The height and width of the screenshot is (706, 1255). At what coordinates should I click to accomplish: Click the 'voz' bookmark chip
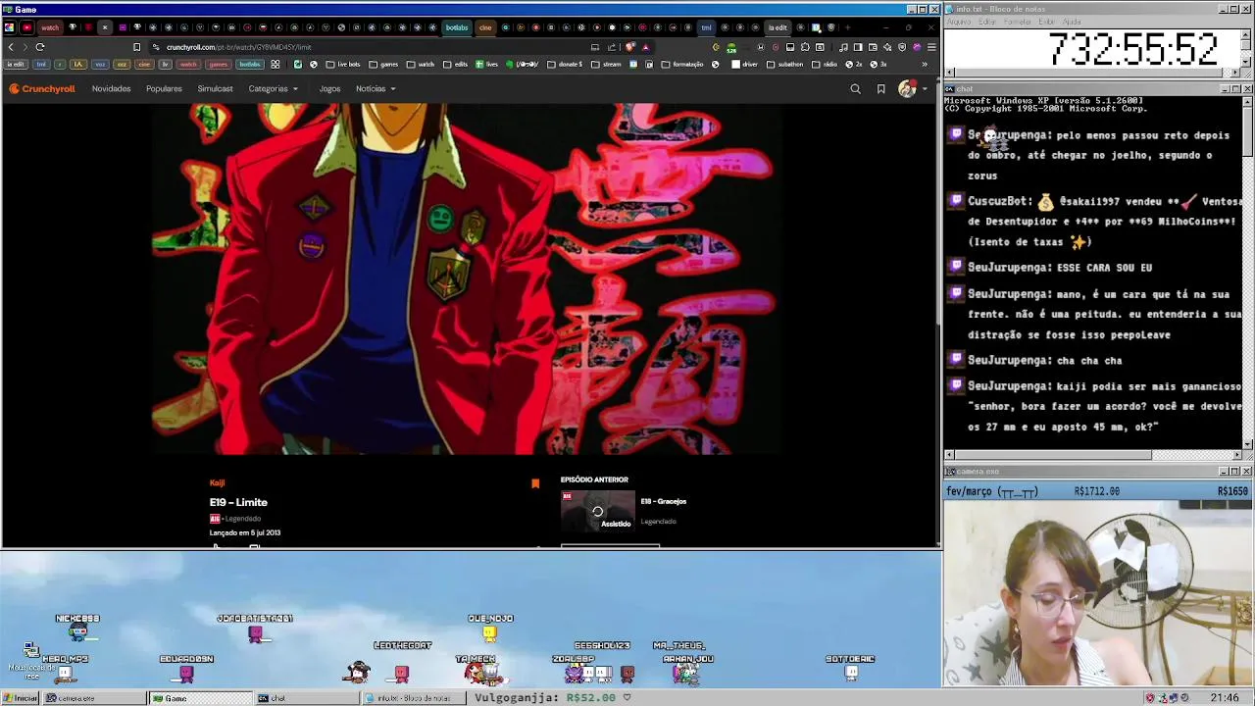tap(99, 65)
